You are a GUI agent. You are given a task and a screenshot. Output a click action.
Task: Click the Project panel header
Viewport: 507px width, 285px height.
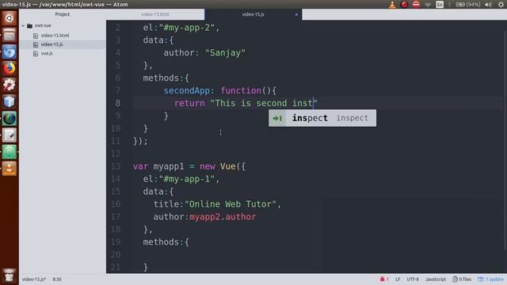63,14
